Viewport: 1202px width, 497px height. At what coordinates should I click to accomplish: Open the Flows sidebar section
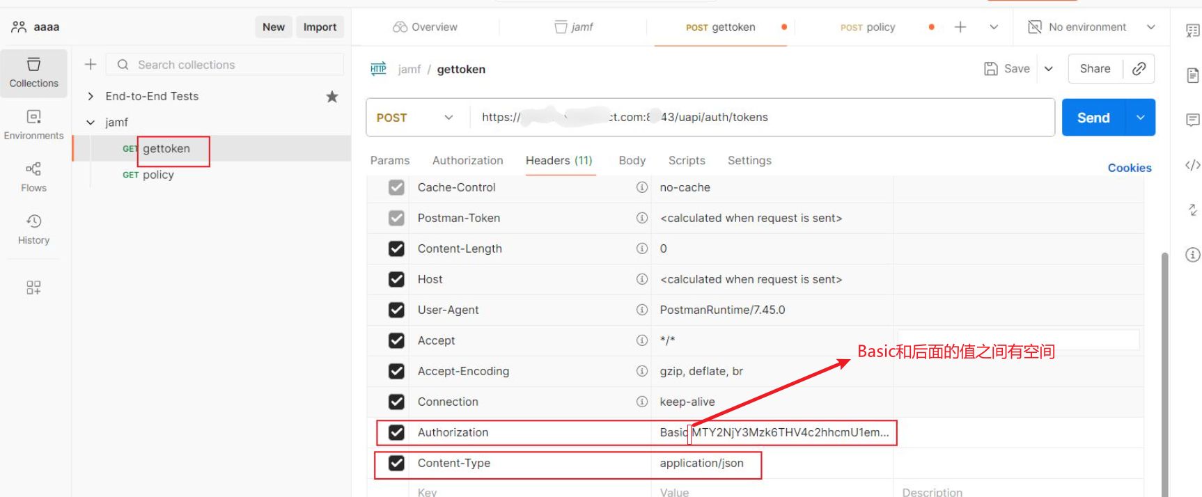tap(33, 177)
